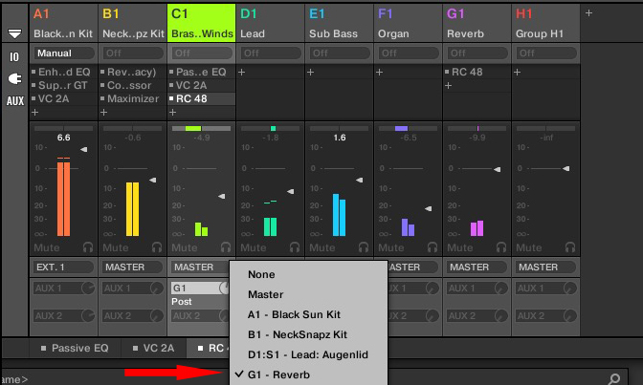This screenshot has height=385, width=643.
Task: Show the plug-in section via plug icon
Action: click(x=15, y=78)
